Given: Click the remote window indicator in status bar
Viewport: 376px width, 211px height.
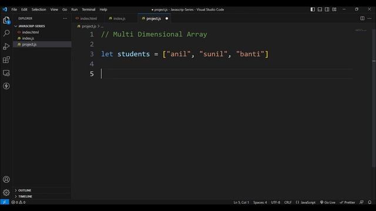Looking at the screenshot, I should coord(5,202).
